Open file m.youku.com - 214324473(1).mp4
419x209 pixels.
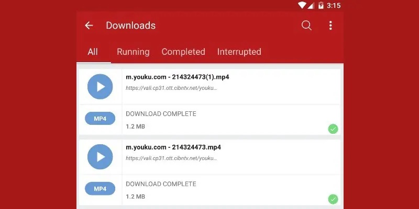pos(178,77)
